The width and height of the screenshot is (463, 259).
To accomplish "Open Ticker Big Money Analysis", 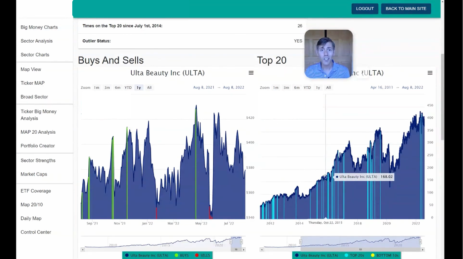I will pyautogui.click(x=39, y=115).
